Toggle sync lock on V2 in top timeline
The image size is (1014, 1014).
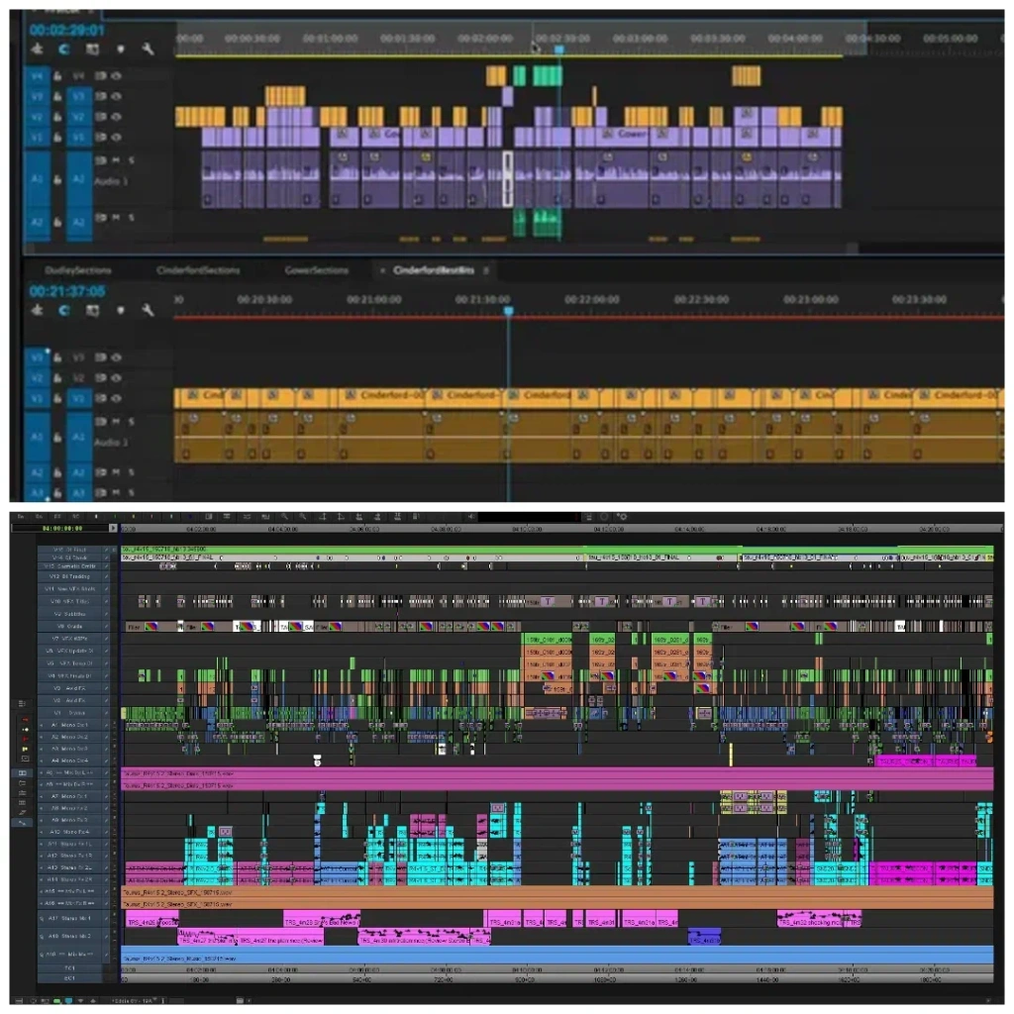(x=102, y=116)
